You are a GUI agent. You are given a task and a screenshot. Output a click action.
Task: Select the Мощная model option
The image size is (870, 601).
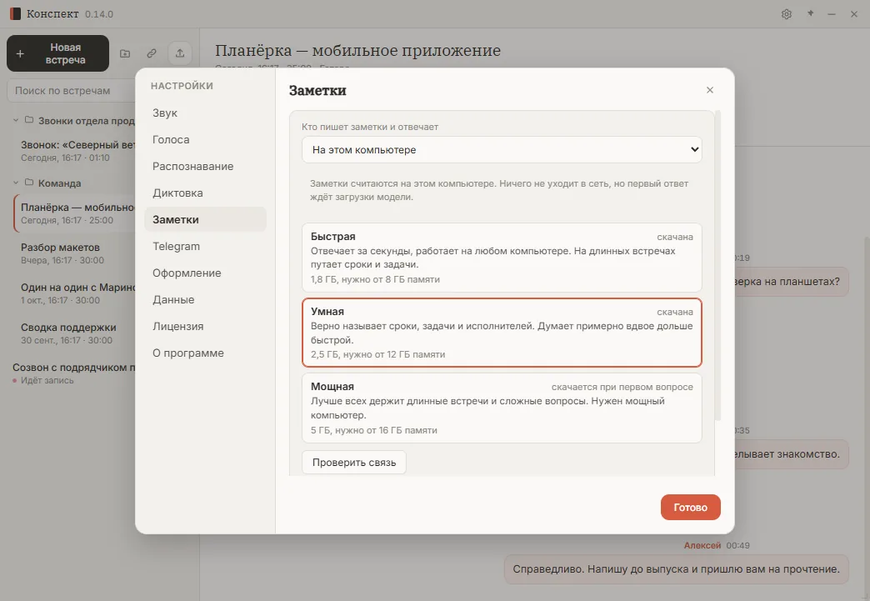502,408
